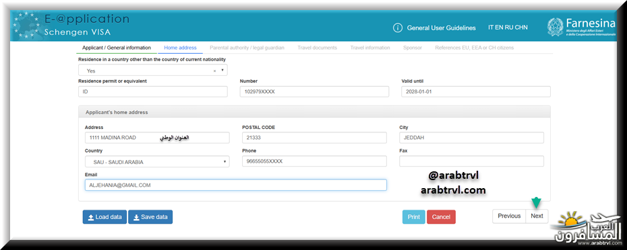
Task: Click the E-@pplication Schengen VISA logo
Action: click(x=72, y=25)
